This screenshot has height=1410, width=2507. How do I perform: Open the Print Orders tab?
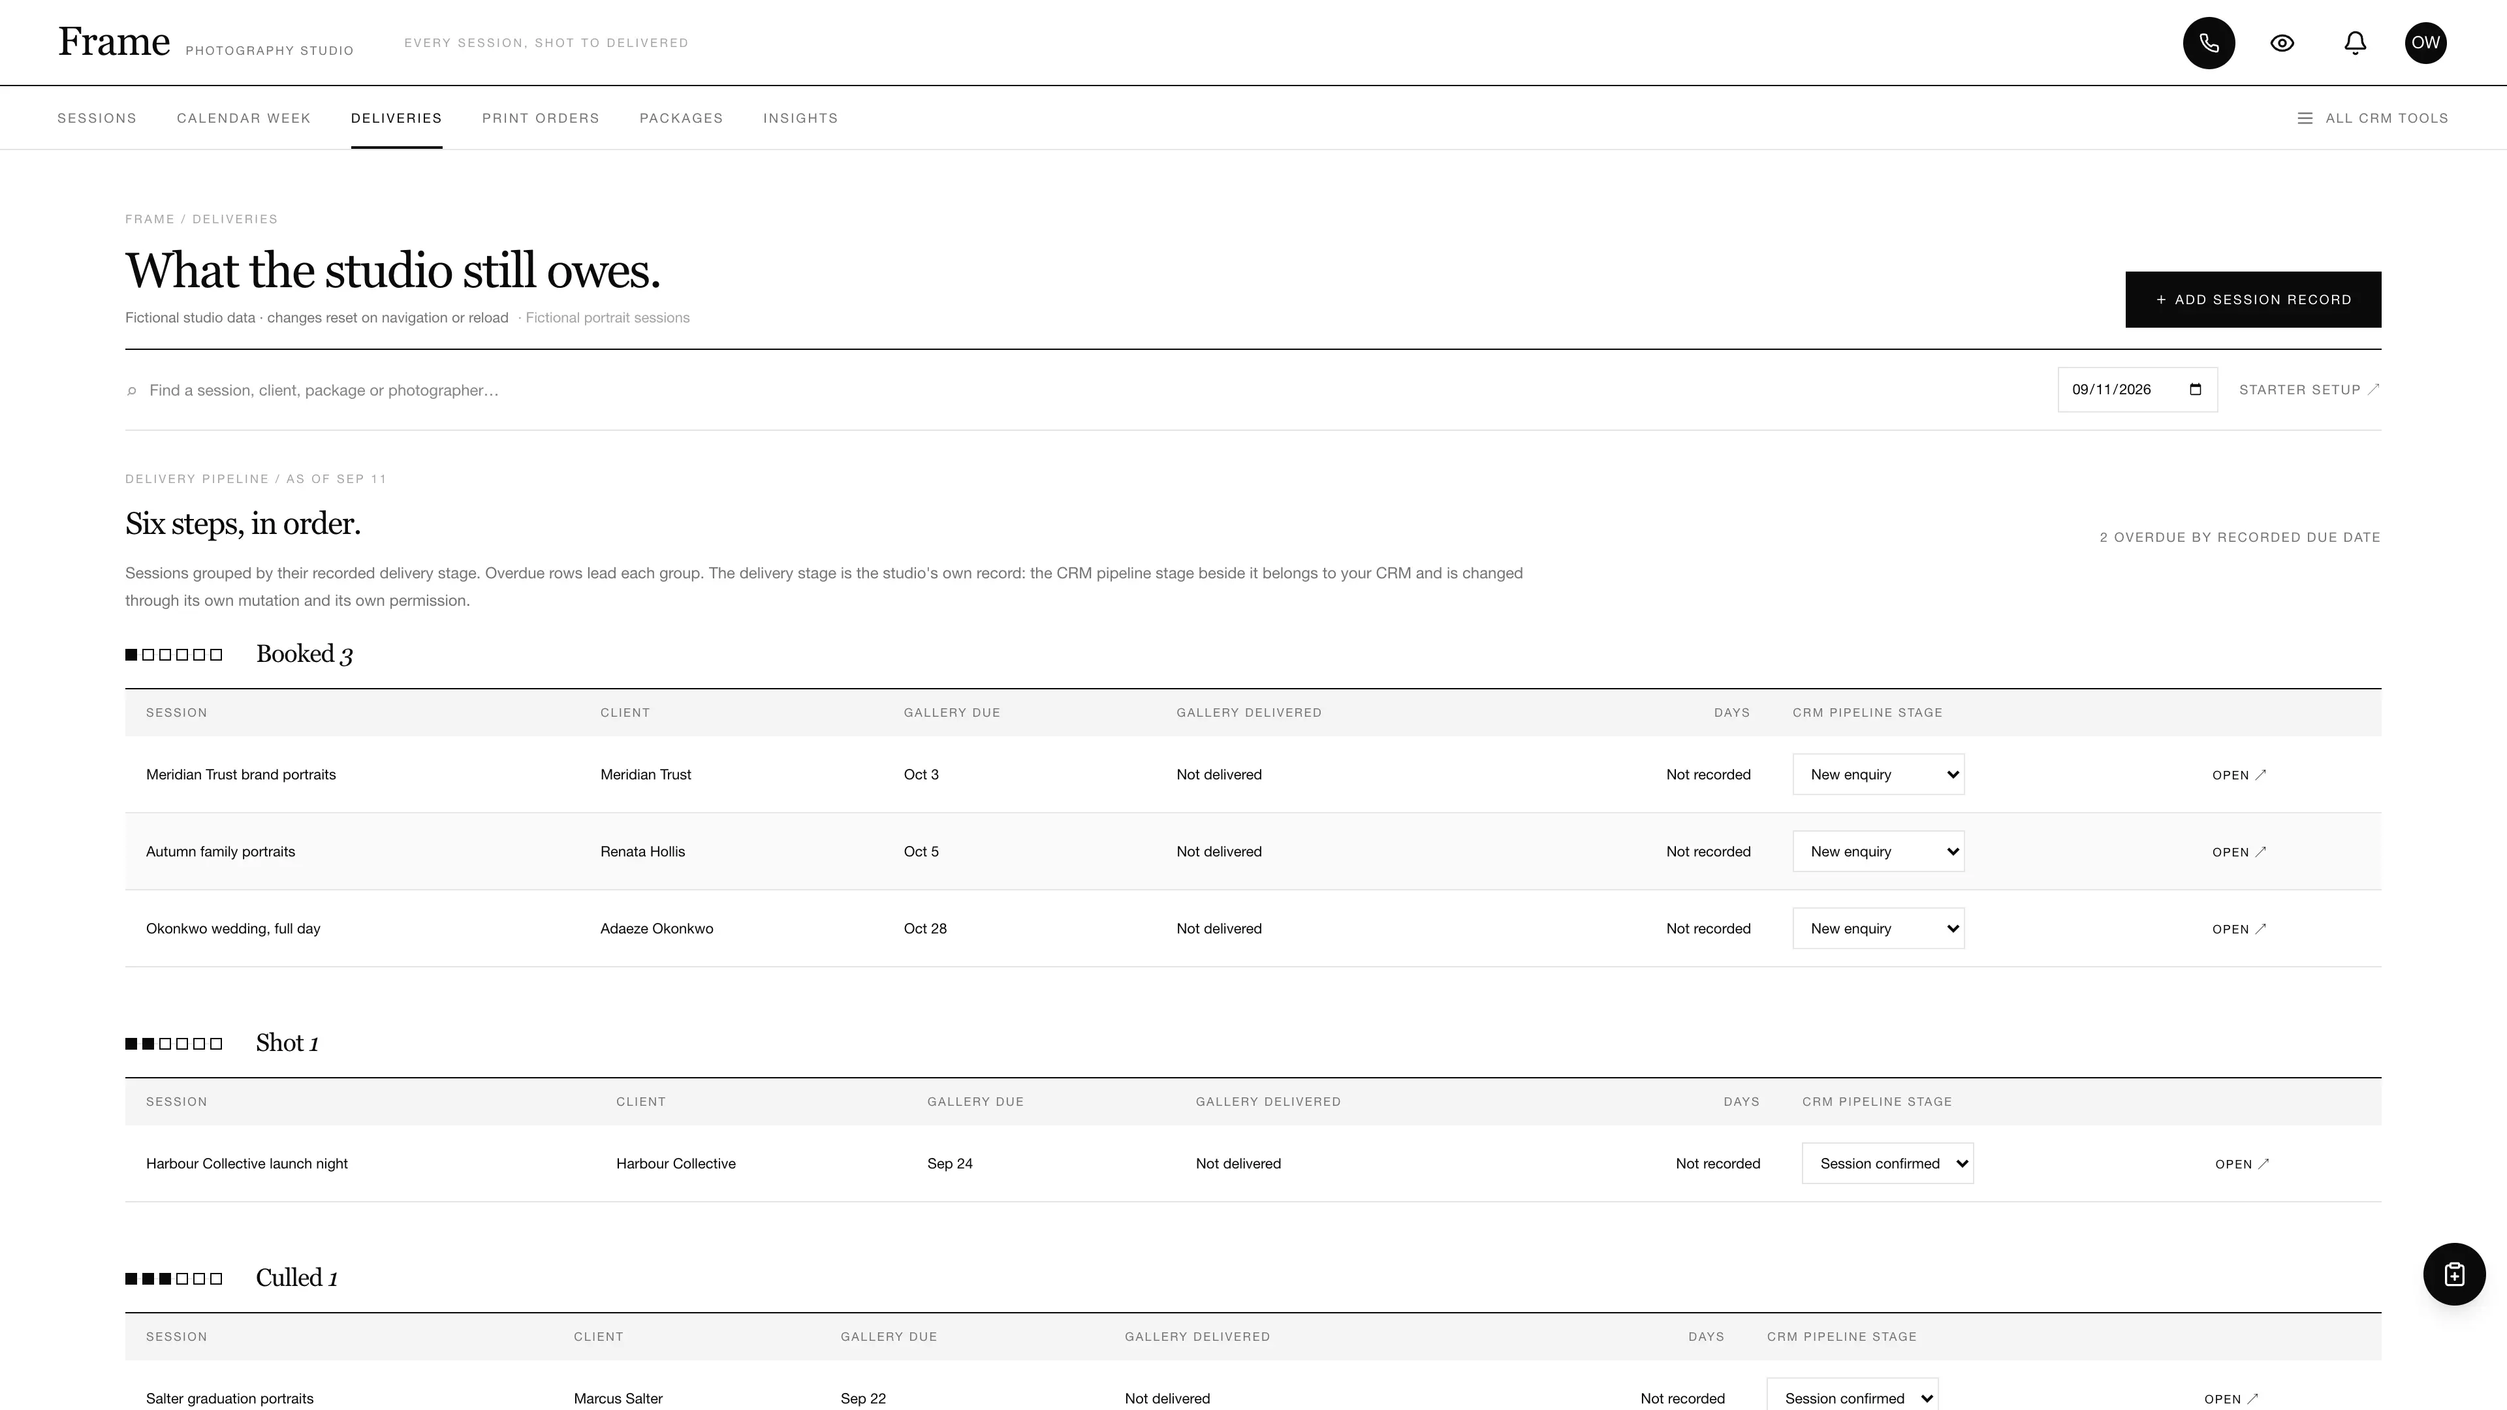(x=540, y=119)
